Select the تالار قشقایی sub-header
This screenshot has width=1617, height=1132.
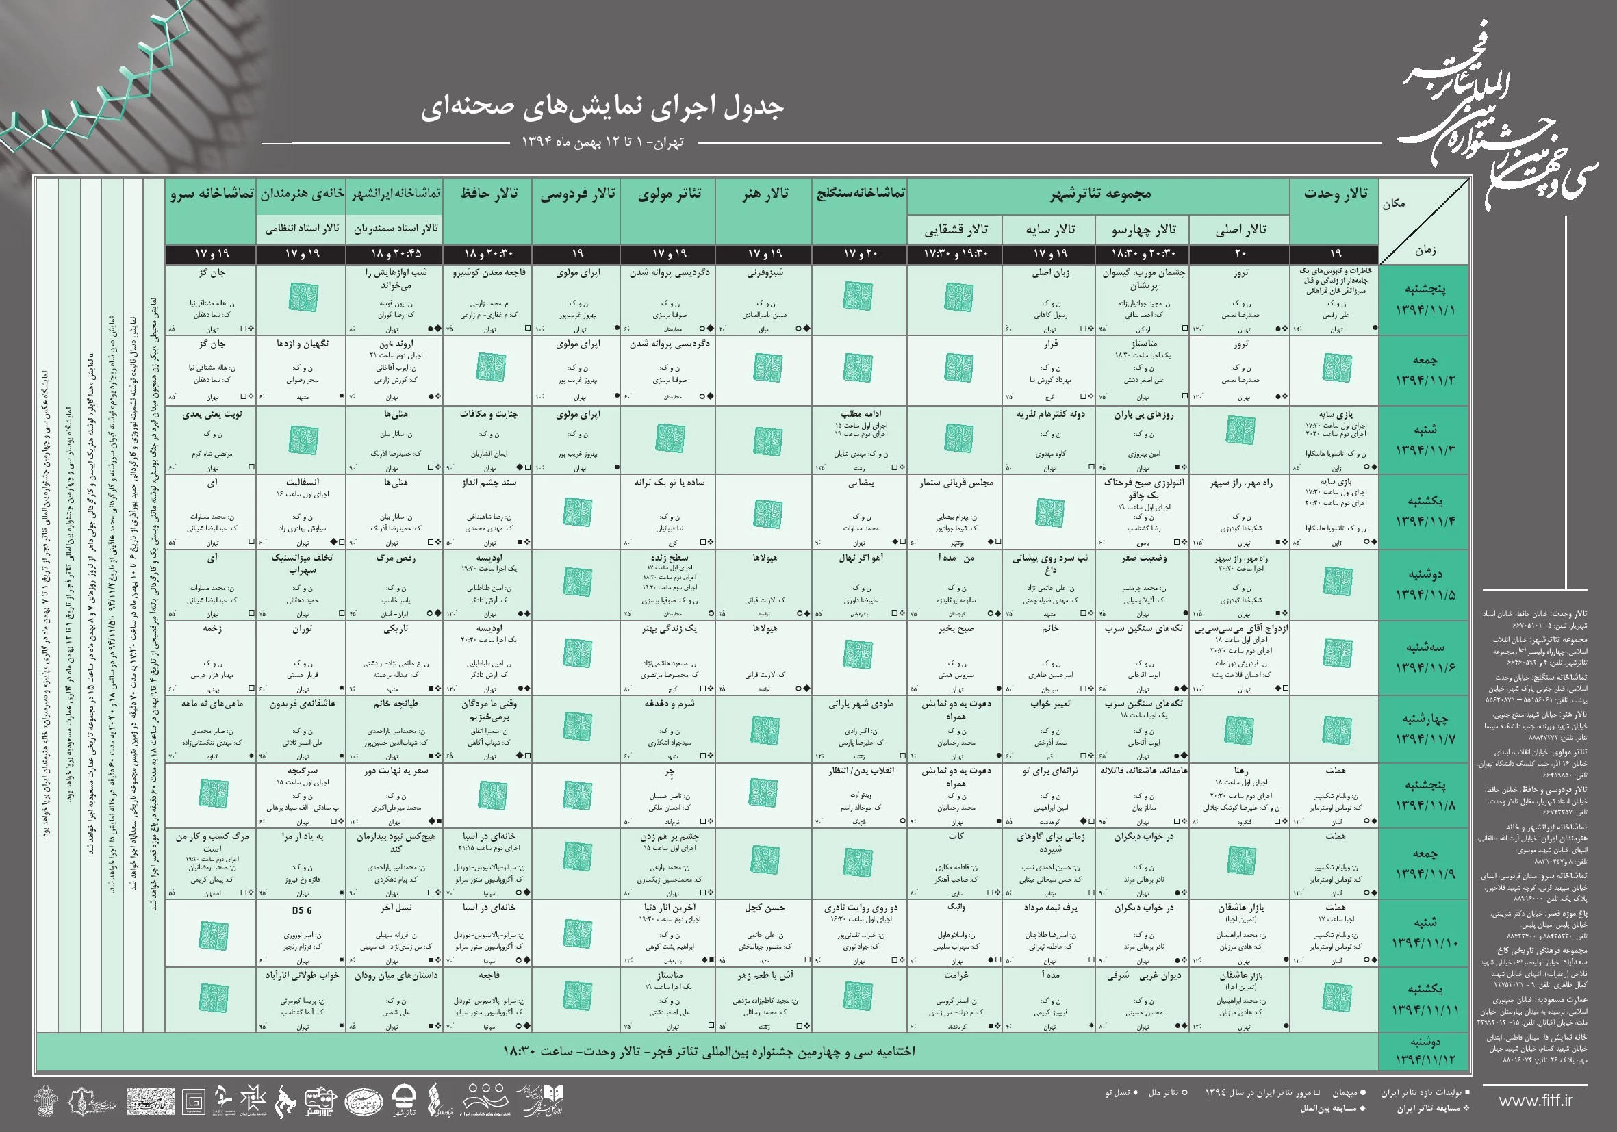(955, 229)
